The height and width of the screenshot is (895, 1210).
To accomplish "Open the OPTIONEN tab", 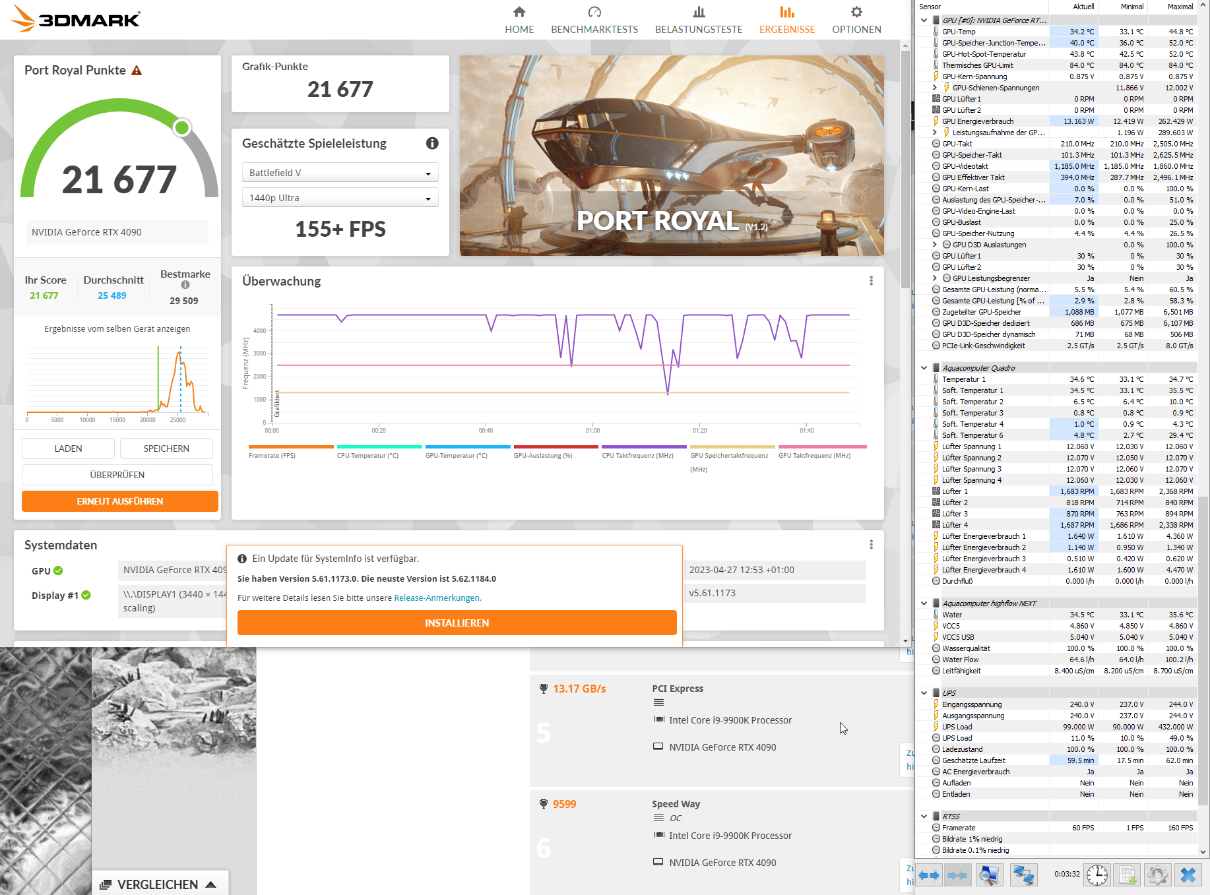I will pyautogui.click(x=856, y=20).
